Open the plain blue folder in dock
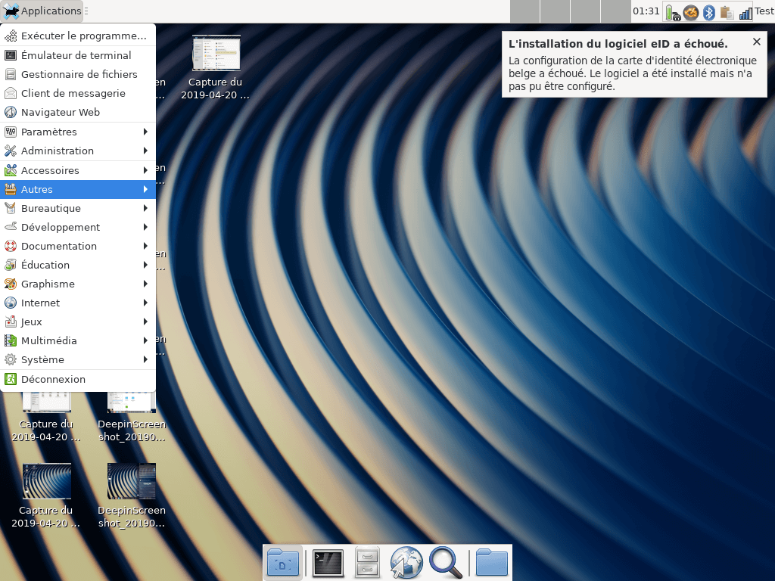This screenshot has width=775, height=581. pos(492,562)
